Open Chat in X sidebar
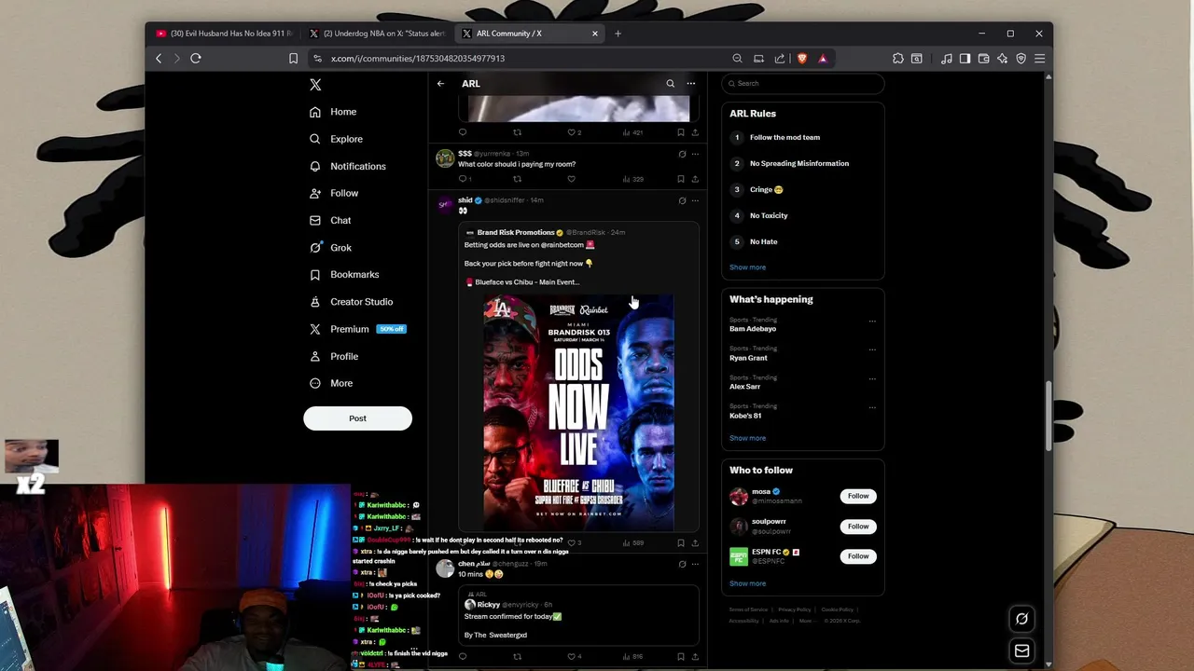1194x671 pixels. tap(330, 220)
